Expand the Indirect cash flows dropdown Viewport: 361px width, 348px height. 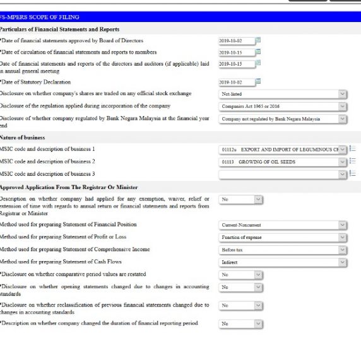[x=283, y=262]
